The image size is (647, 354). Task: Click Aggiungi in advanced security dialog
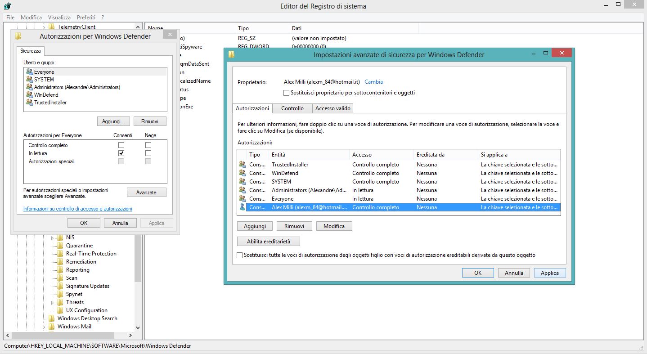pos(255,226)
